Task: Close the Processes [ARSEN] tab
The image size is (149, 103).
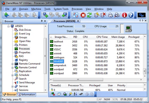Action: click(78, 21)
